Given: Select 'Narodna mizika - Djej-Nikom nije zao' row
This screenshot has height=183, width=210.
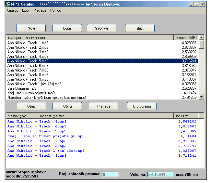Looking at the screenshot, I should pos(102,98).
